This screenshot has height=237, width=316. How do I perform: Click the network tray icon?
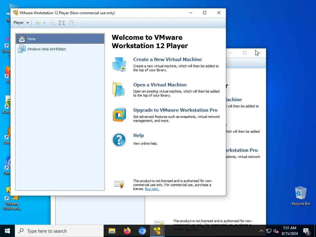click(x=269, y=231)
